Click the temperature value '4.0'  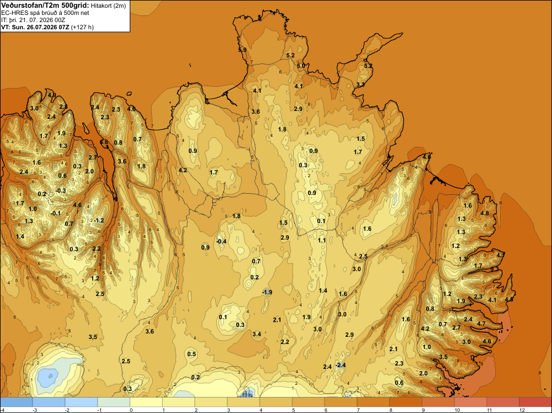click(x=131, y=109)
